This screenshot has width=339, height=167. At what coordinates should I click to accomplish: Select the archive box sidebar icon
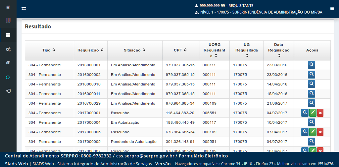8,35
